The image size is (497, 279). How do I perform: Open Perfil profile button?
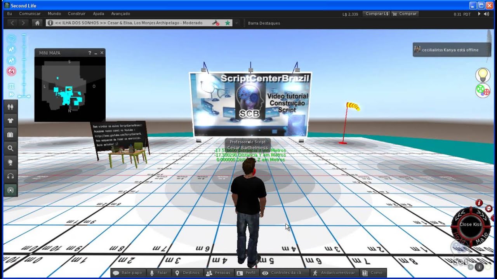(x=247, y=273)
